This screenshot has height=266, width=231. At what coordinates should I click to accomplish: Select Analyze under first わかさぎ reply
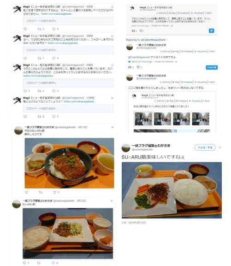pyautogui.click(x=187, y=51)
